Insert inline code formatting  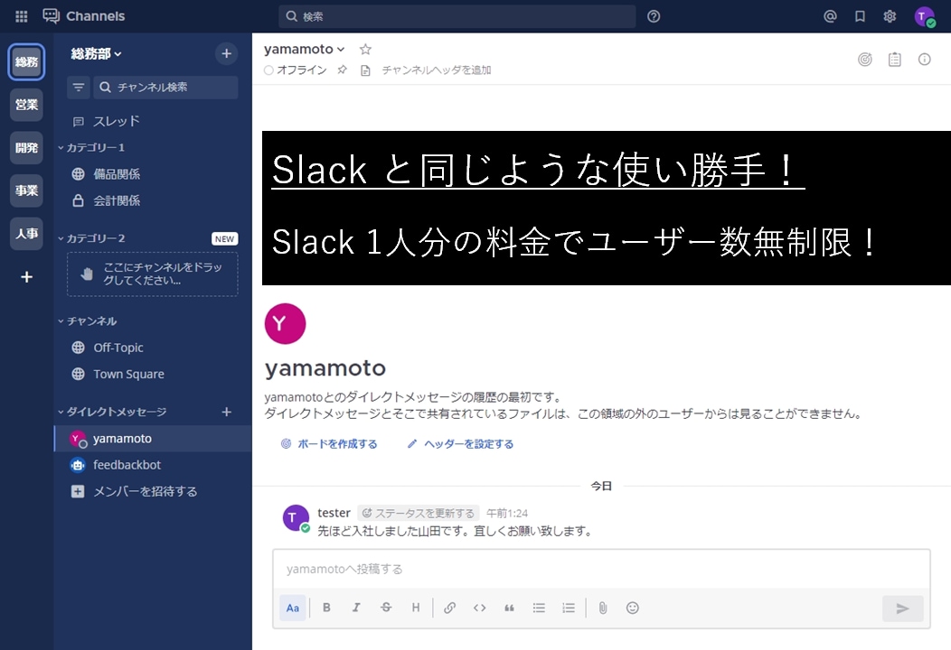click(479, 608)
